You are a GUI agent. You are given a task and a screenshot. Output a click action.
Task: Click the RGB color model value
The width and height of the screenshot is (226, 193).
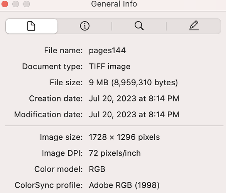click(97, 169)
